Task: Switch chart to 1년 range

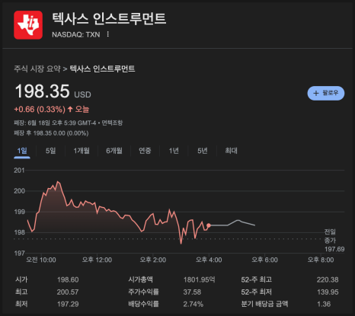Action: pyautogui.click(x=174, y=151)
